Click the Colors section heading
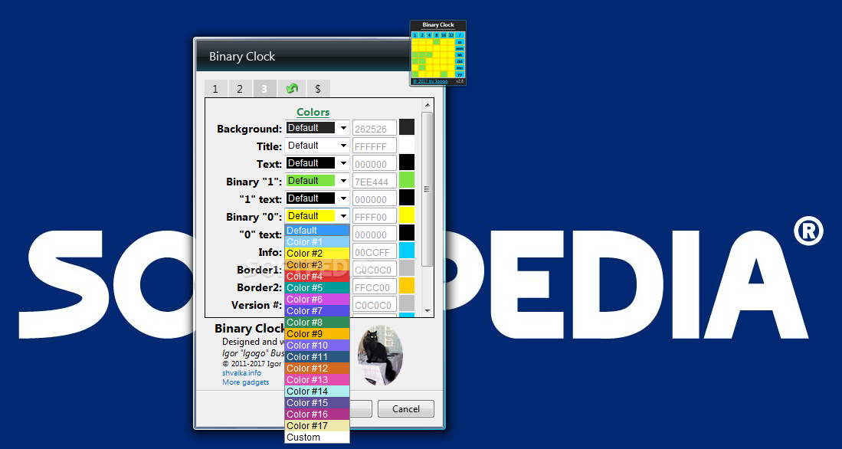 point(313,112)
